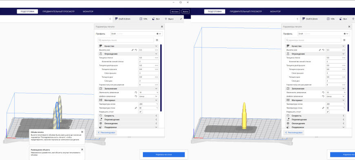The width and height of the screenshot is (355, 160).
Task: Reset infill pattern with undo arrow, left panel
Action: pyautogui.click(x=136, y=96)
